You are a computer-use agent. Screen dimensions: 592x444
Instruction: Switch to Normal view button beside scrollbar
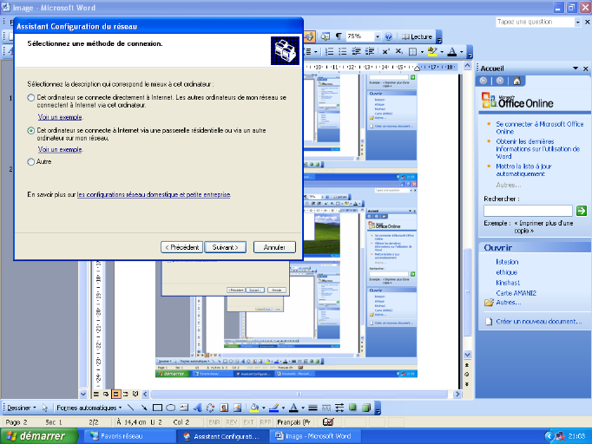tap(96, 394)
